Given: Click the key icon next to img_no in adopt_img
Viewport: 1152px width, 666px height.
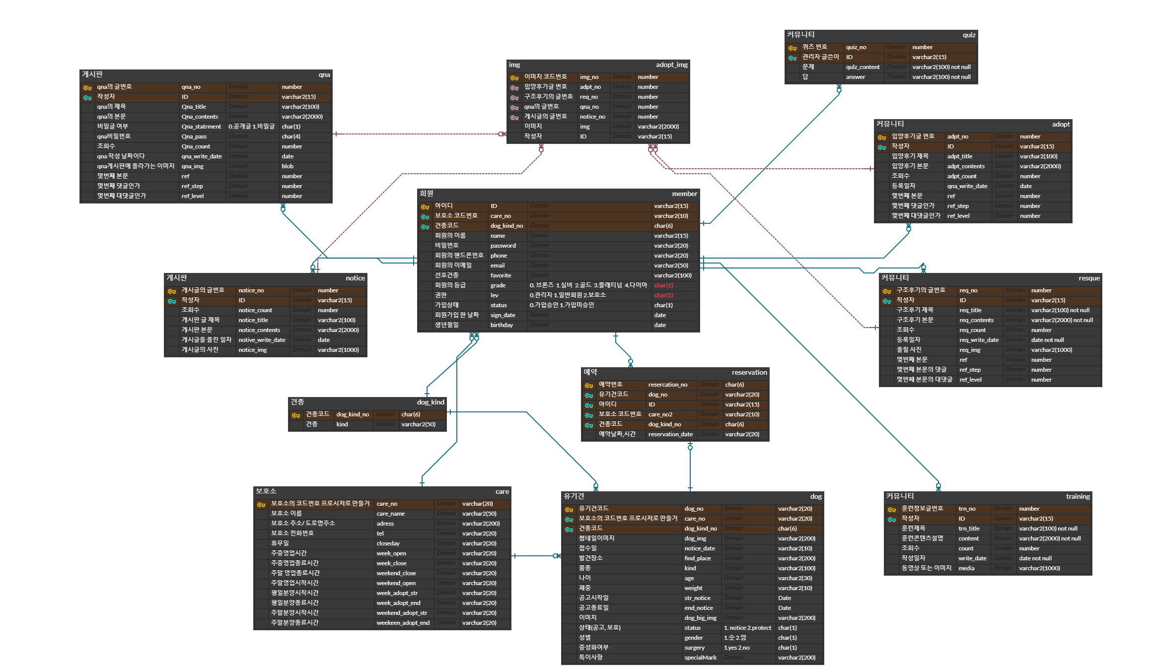Looking at the screenshot, I should pos(513,77).
